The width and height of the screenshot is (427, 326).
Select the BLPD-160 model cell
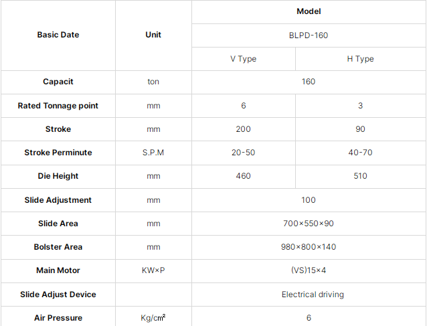[309, 35]
